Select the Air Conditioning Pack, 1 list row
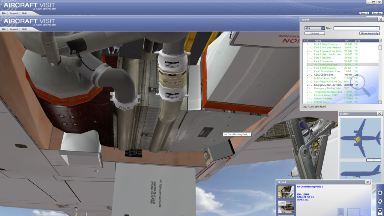 [340, 64]
